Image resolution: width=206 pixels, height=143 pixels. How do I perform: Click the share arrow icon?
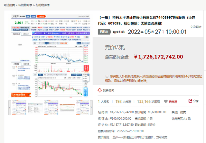pos(190,101)
